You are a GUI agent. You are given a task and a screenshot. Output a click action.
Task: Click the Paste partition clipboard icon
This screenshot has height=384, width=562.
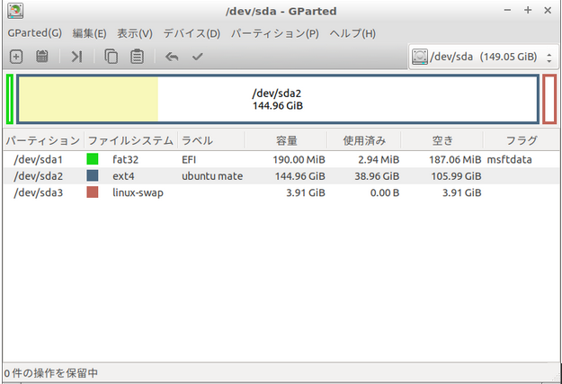point(137,57)
